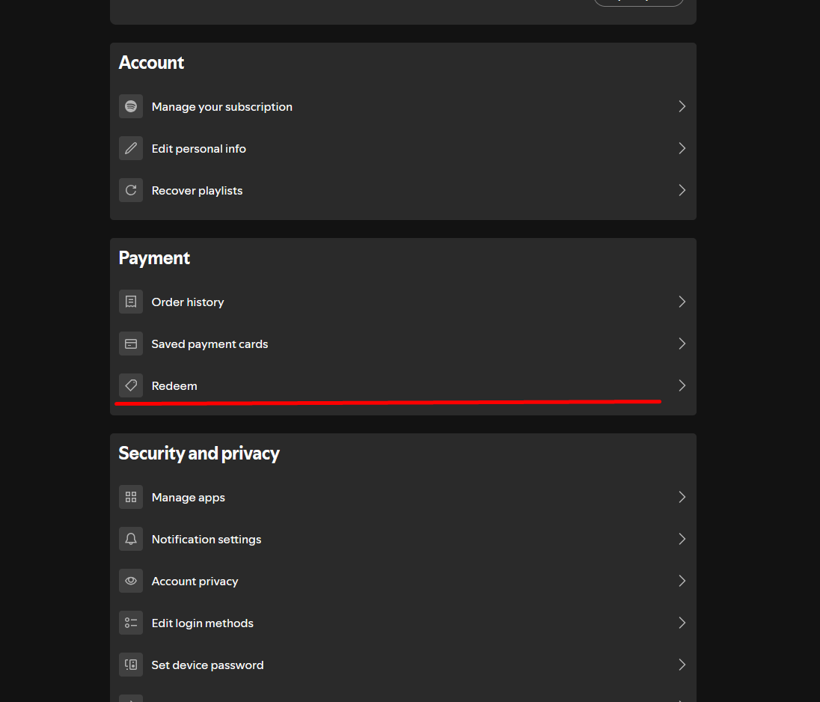Click the bell icon for Notification settings
The height and width of the screenshot is (702, 820).
point(131,539)
